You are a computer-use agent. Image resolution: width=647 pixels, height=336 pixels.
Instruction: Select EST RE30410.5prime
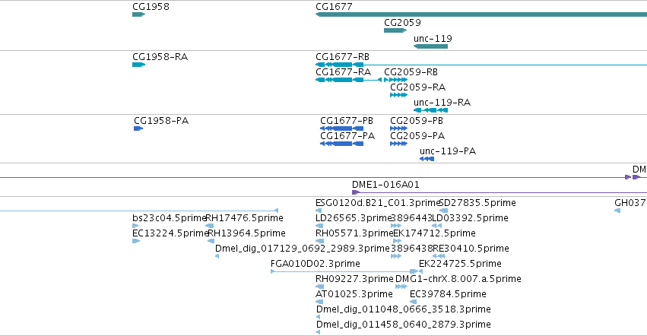coord(471,249)
